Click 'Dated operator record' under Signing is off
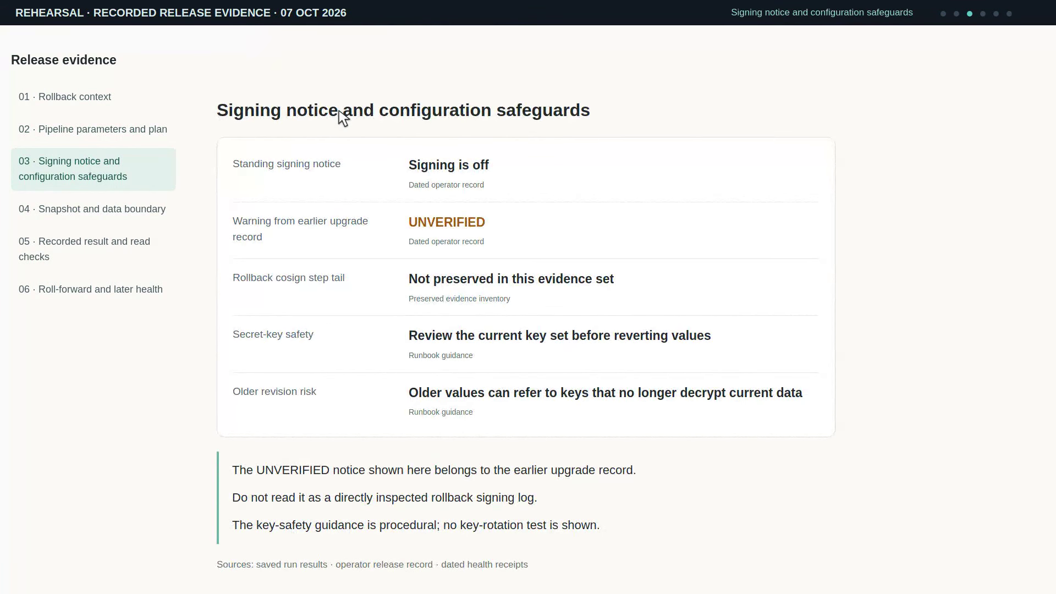1056x594 pixels. [446, 185]
